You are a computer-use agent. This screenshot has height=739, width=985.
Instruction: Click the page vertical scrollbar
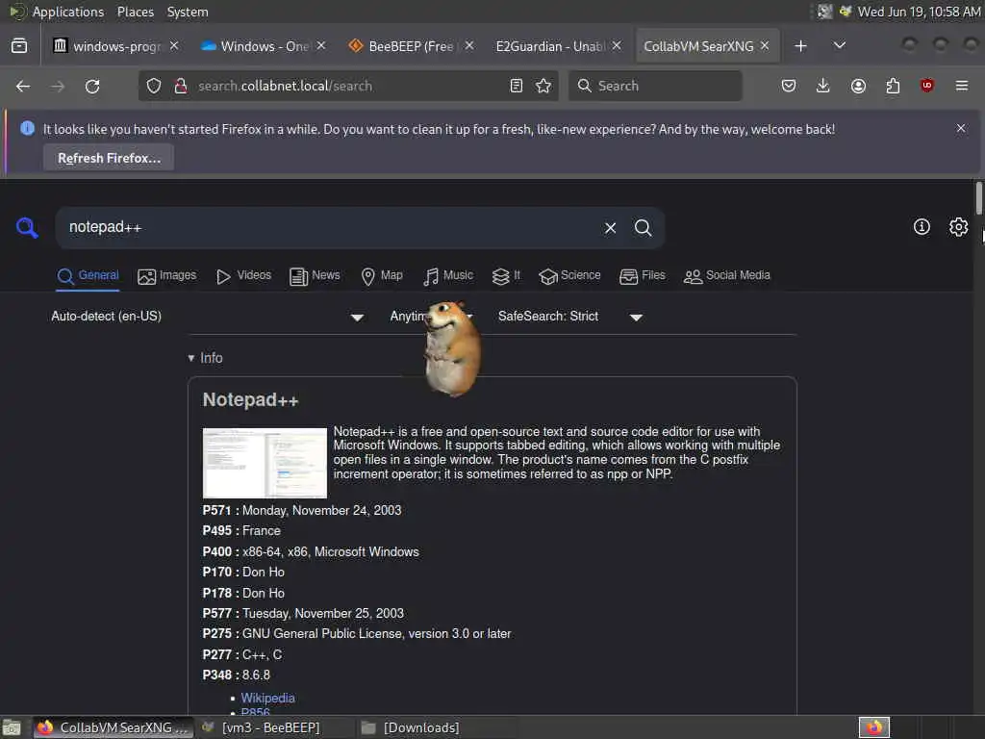pyautogui.click(x=978, y=197)
